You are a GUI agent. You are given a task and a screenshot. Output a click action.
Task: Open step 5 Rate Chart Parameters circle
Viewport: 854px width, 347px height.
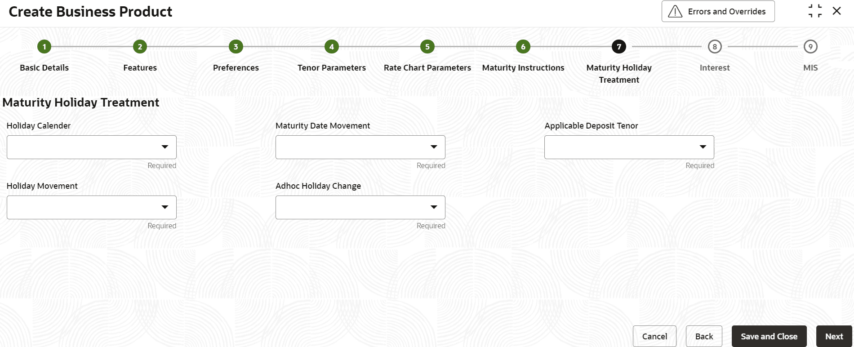click(x=427, y=46)
